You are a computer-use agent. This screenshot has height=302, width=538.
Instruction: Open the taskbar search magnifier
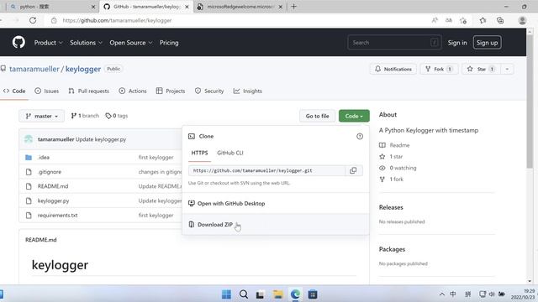[x=244, y=294]
